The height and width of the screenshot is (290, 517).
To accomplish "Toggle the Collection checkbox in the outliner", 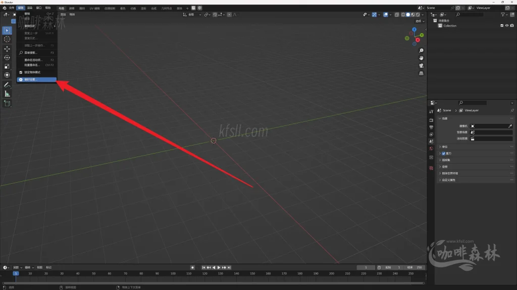I will (502, 26).
